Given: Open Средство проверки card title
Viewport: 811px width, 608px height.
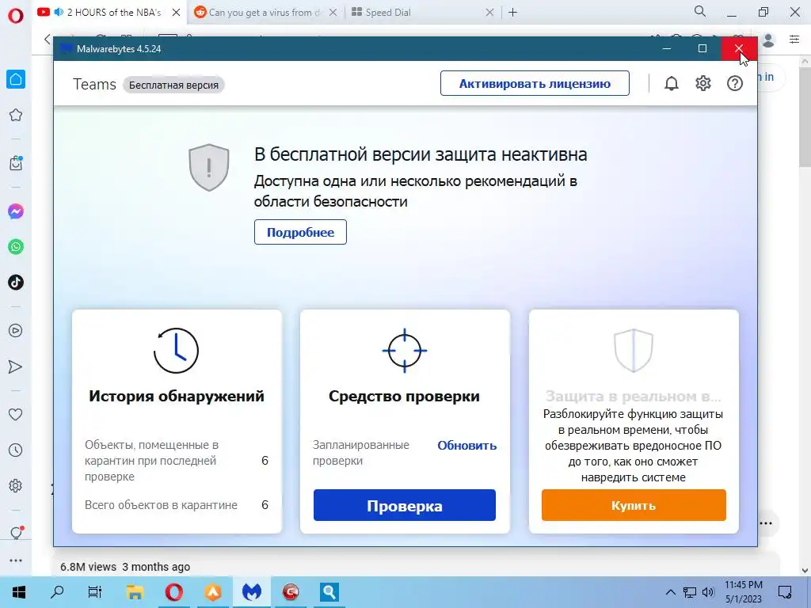Looking at the screenshot, I should click(x=404, y=396).
